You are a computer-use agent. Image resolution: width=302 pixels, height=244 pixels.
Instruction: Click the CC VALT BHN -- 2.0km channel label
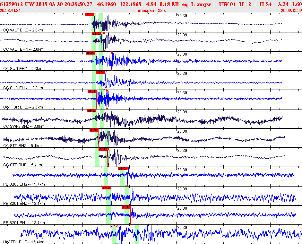click(x=23, y=49)
